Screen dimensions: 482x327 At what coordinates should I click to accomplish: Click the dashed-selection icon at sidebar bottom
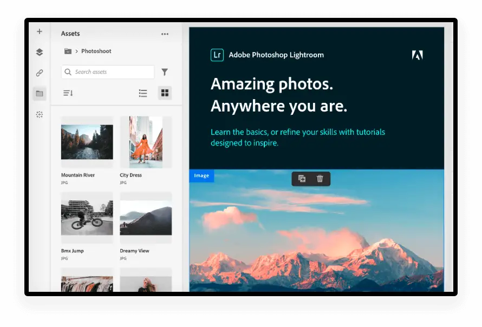(39, 114)
